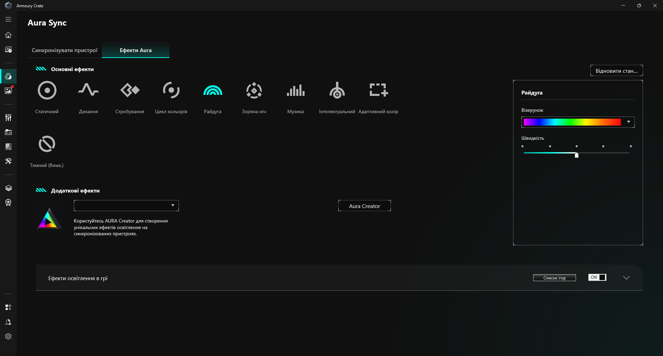Viewport: 663px width, 356px height.
Task: Click the Armoury Crate logo in title bar
Action: tap(8, 6)
